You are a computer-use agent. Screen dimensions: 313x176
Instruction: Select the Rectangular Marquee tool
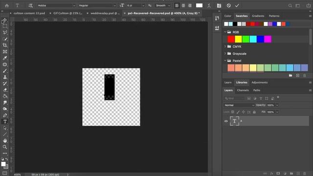(x=5, y=26)
